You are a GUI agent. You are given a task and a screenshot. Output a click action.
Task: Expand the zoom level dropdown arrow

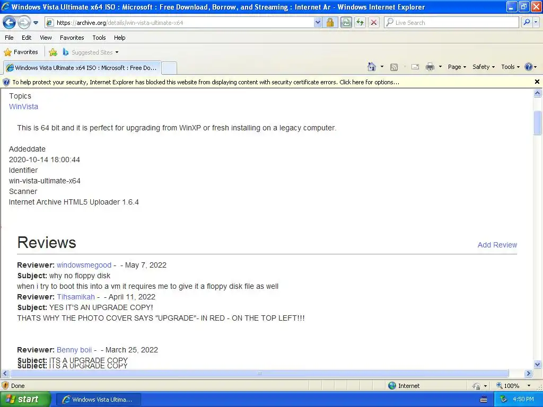coord(529,386)
